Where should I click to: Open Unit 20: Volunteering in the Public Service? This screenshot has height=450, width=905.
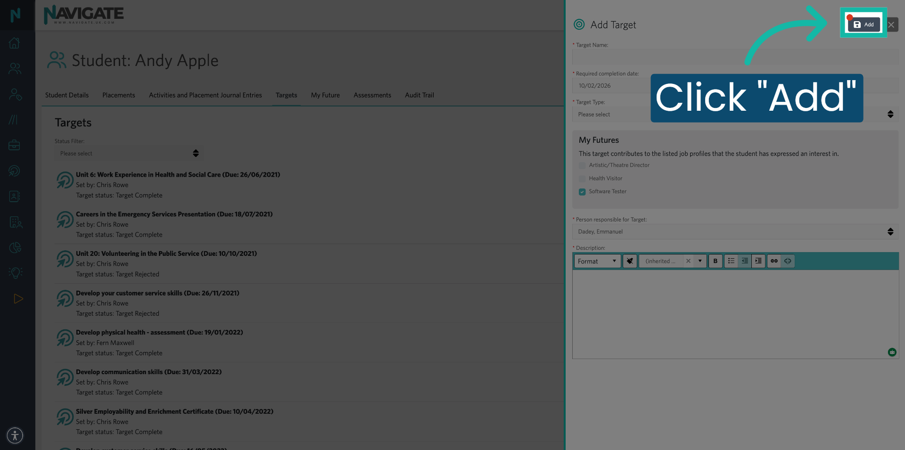166,254
